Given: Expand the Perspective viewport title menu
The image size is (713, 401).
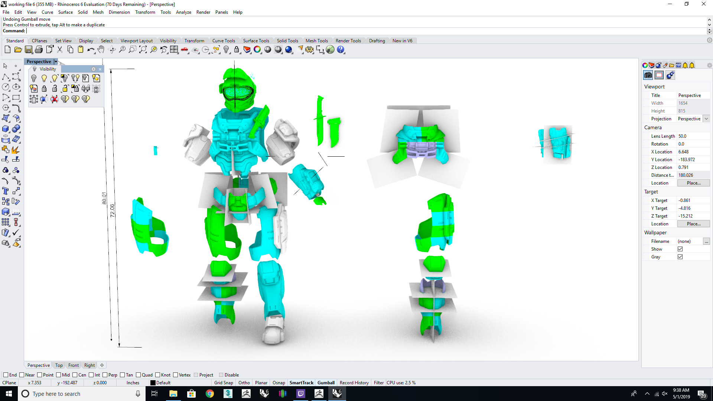Looking at the screenshot, I should coord(56,62).
